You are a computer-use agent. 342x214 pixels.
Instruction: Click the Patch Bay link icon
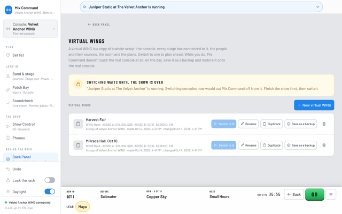click(x=8, y=90)
